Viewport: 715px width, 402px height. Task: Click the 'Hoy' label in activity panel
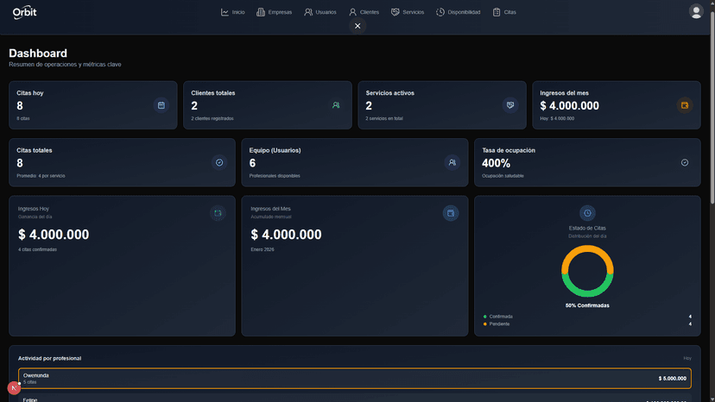point(687,358)
